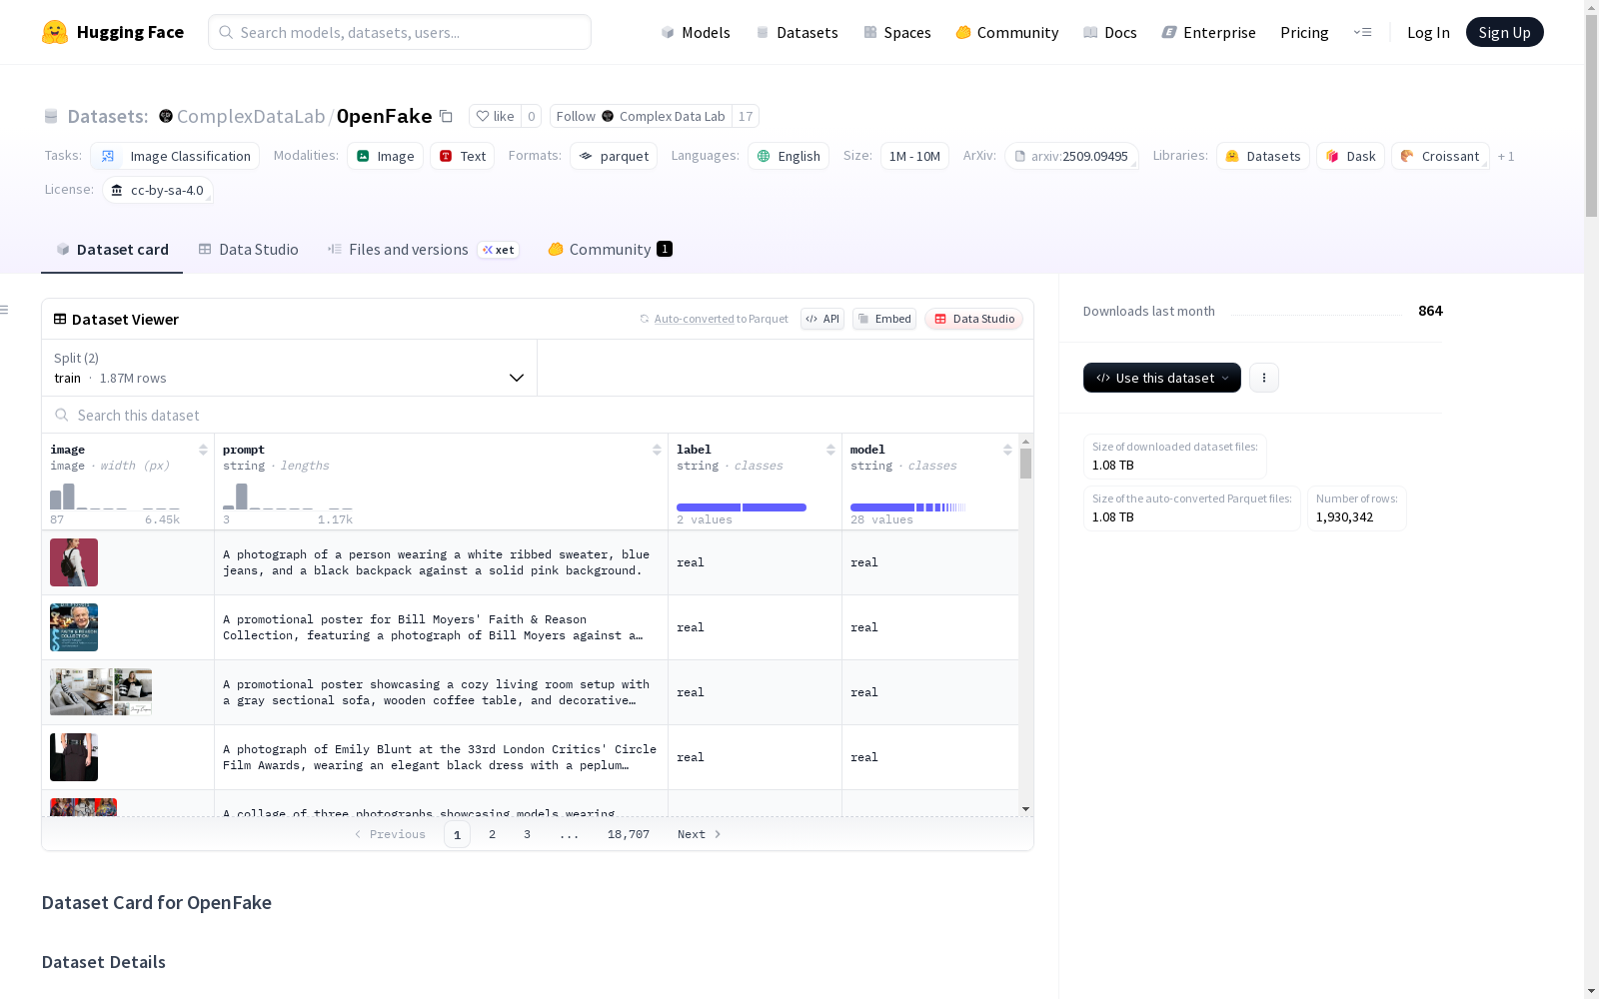Open Enterprise in the top navigation

pyautogui.click(x=1209, y=32)
